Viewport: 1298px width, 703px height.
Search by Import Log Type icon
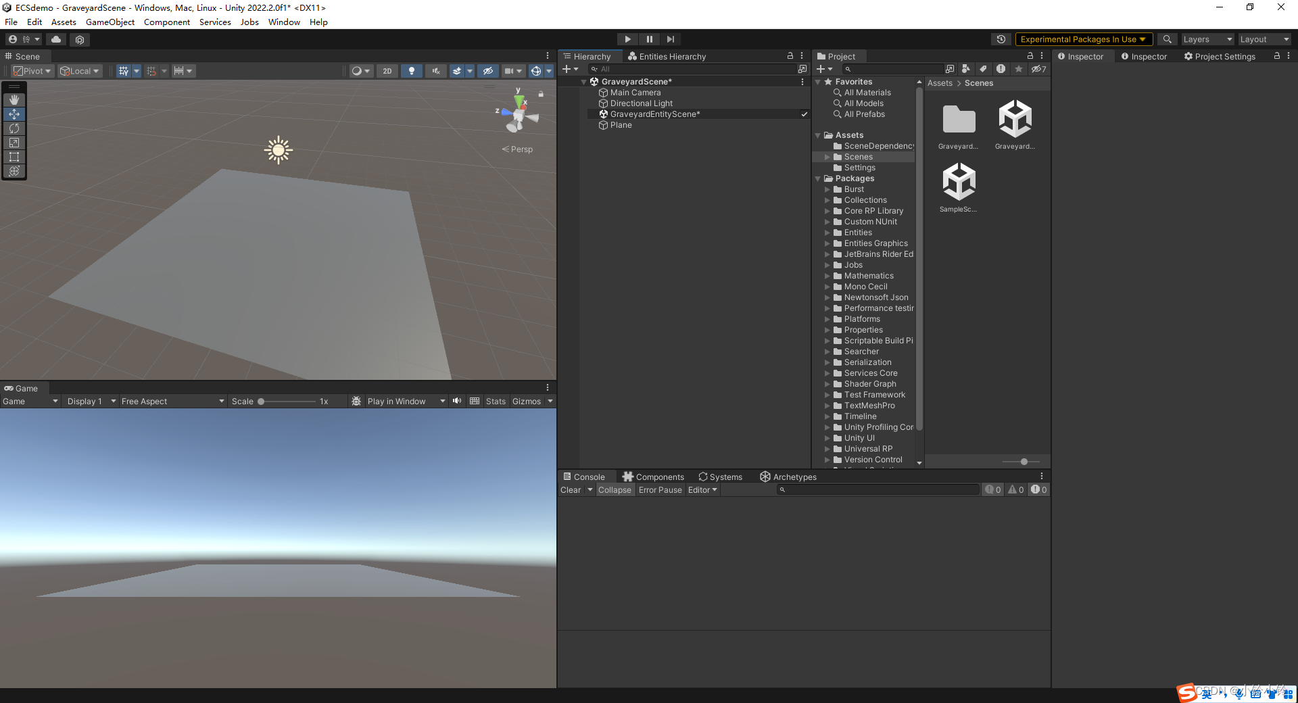pos(1001,69)
